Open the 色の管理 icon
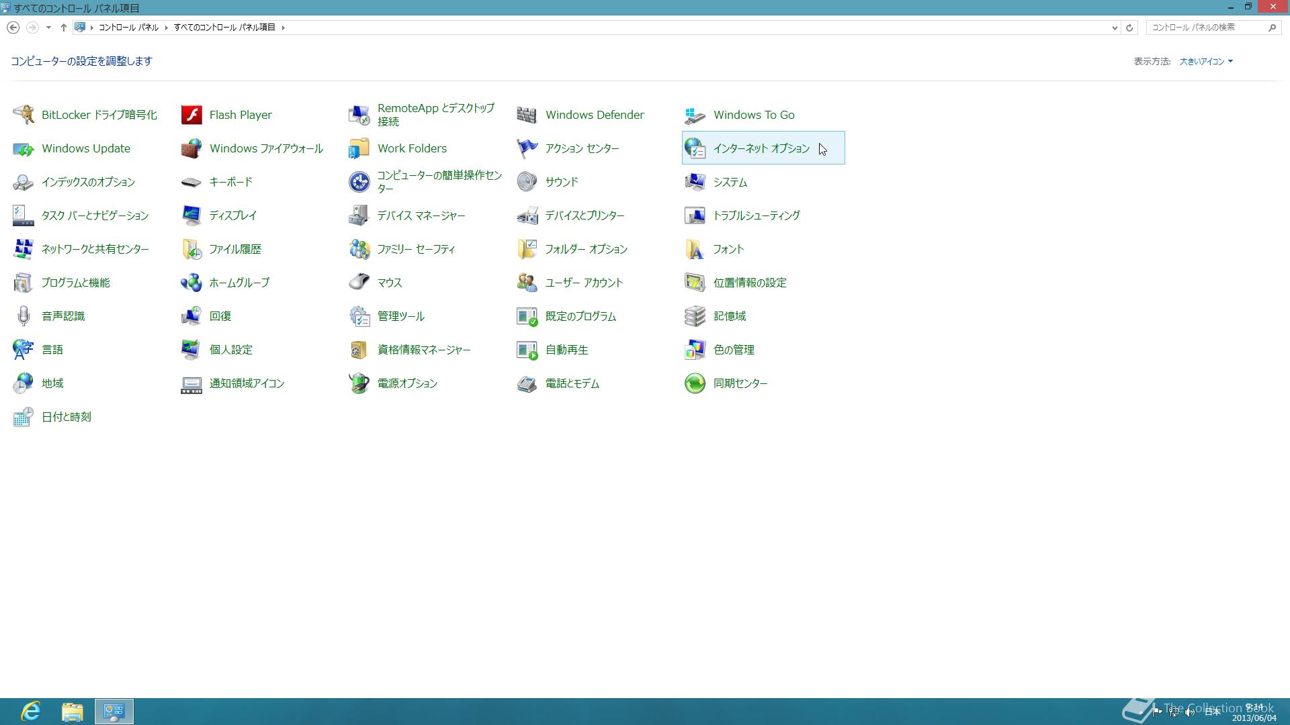Screen dimensions: 1290x725 695,350
